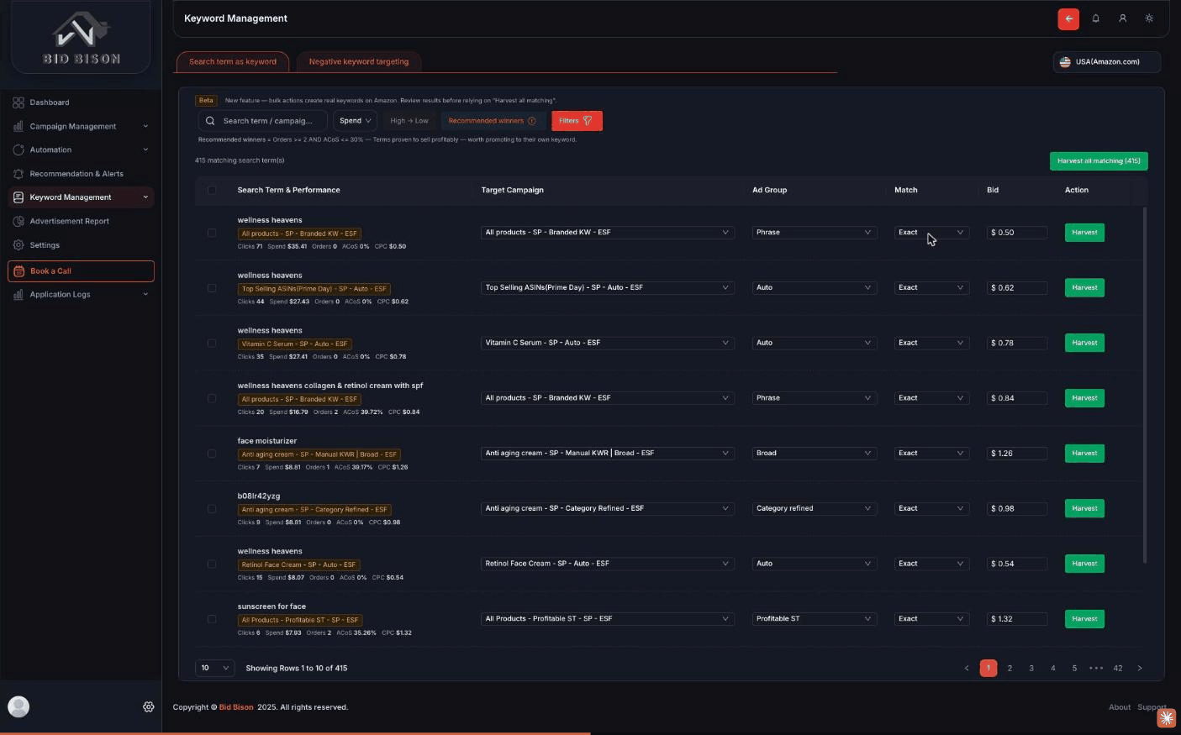Click Recommended winners filter button
This screenshot has height=735, width=1181.
click(492, 121)
